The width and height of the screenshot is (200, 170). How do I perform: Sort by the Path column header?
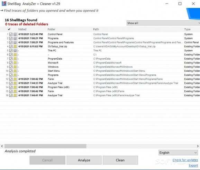point(96,29)
